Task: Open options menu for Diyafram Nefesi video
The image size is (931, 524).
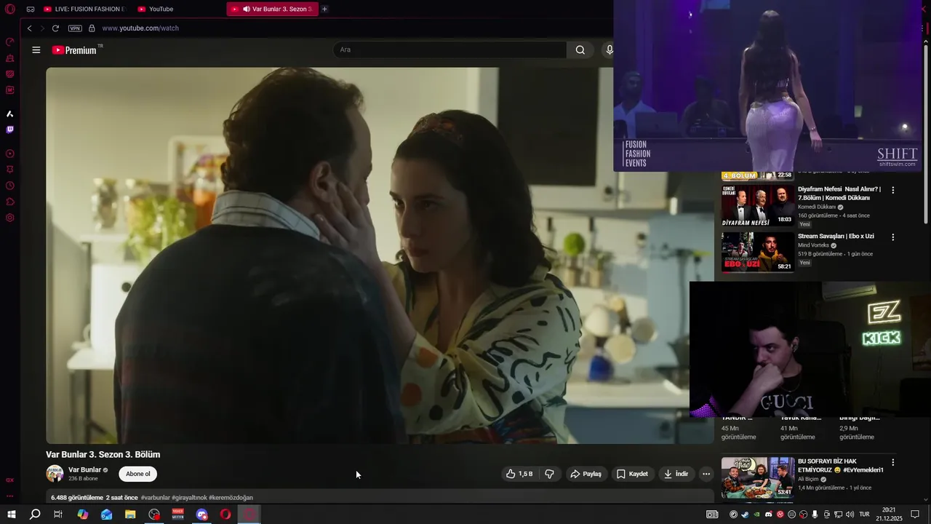Action: click(x=893, y=190)
